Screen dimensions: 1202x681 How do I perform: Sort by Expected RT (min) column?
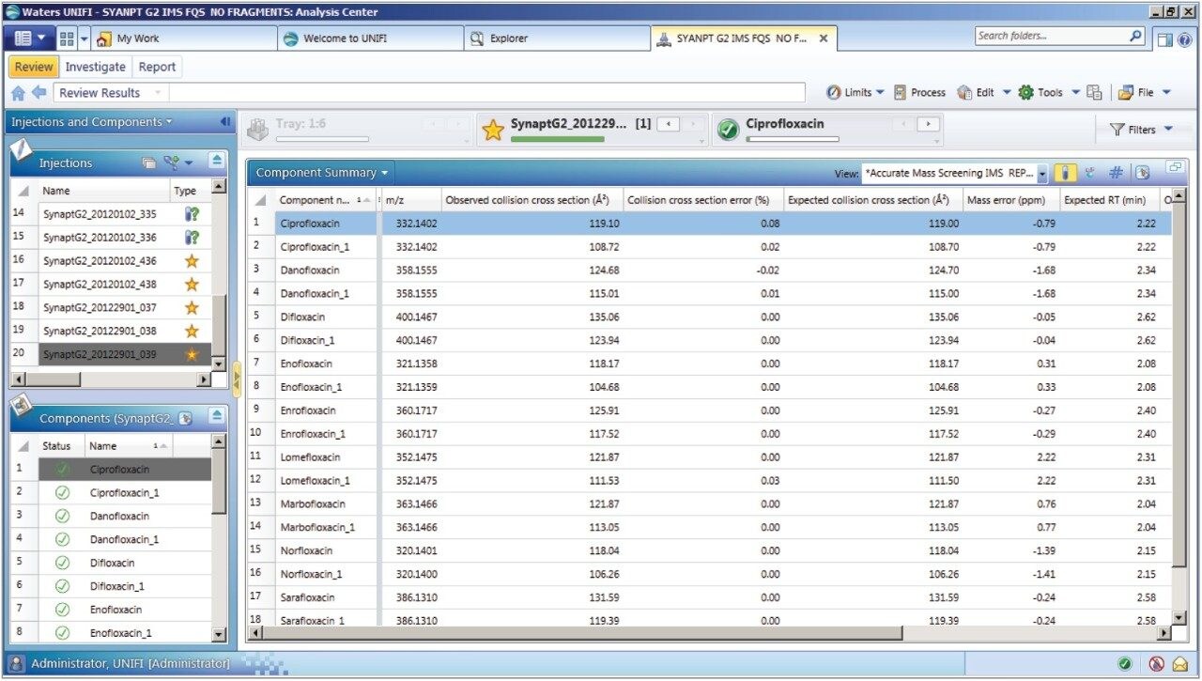coord(1110,200)
